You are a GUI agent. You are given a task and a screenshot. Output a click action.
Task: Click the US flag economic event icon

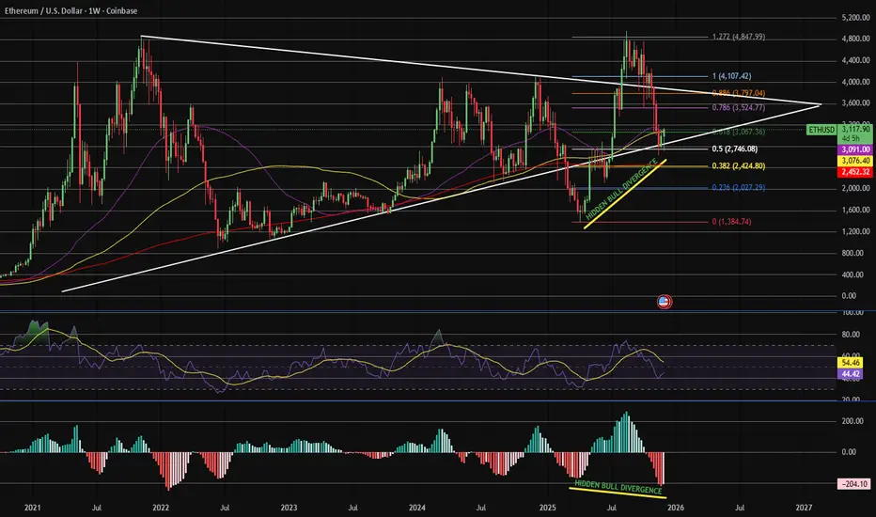click(664, 303)
